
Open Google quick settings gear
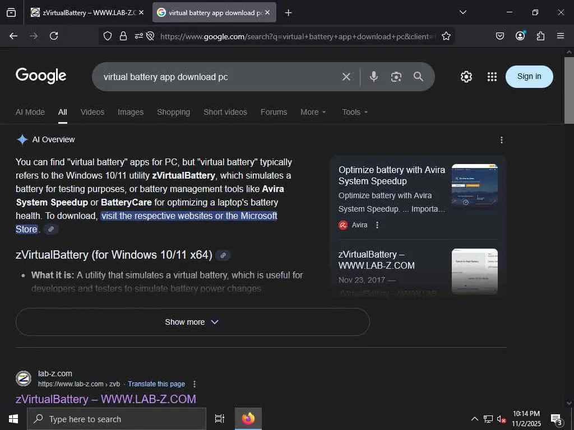(466, 77)
